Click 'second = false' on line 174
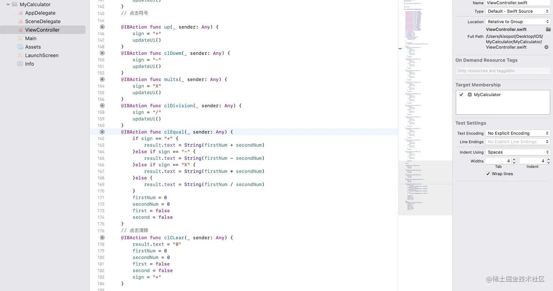The height and width of the screenshot is (291, 553). coord(153,217)
